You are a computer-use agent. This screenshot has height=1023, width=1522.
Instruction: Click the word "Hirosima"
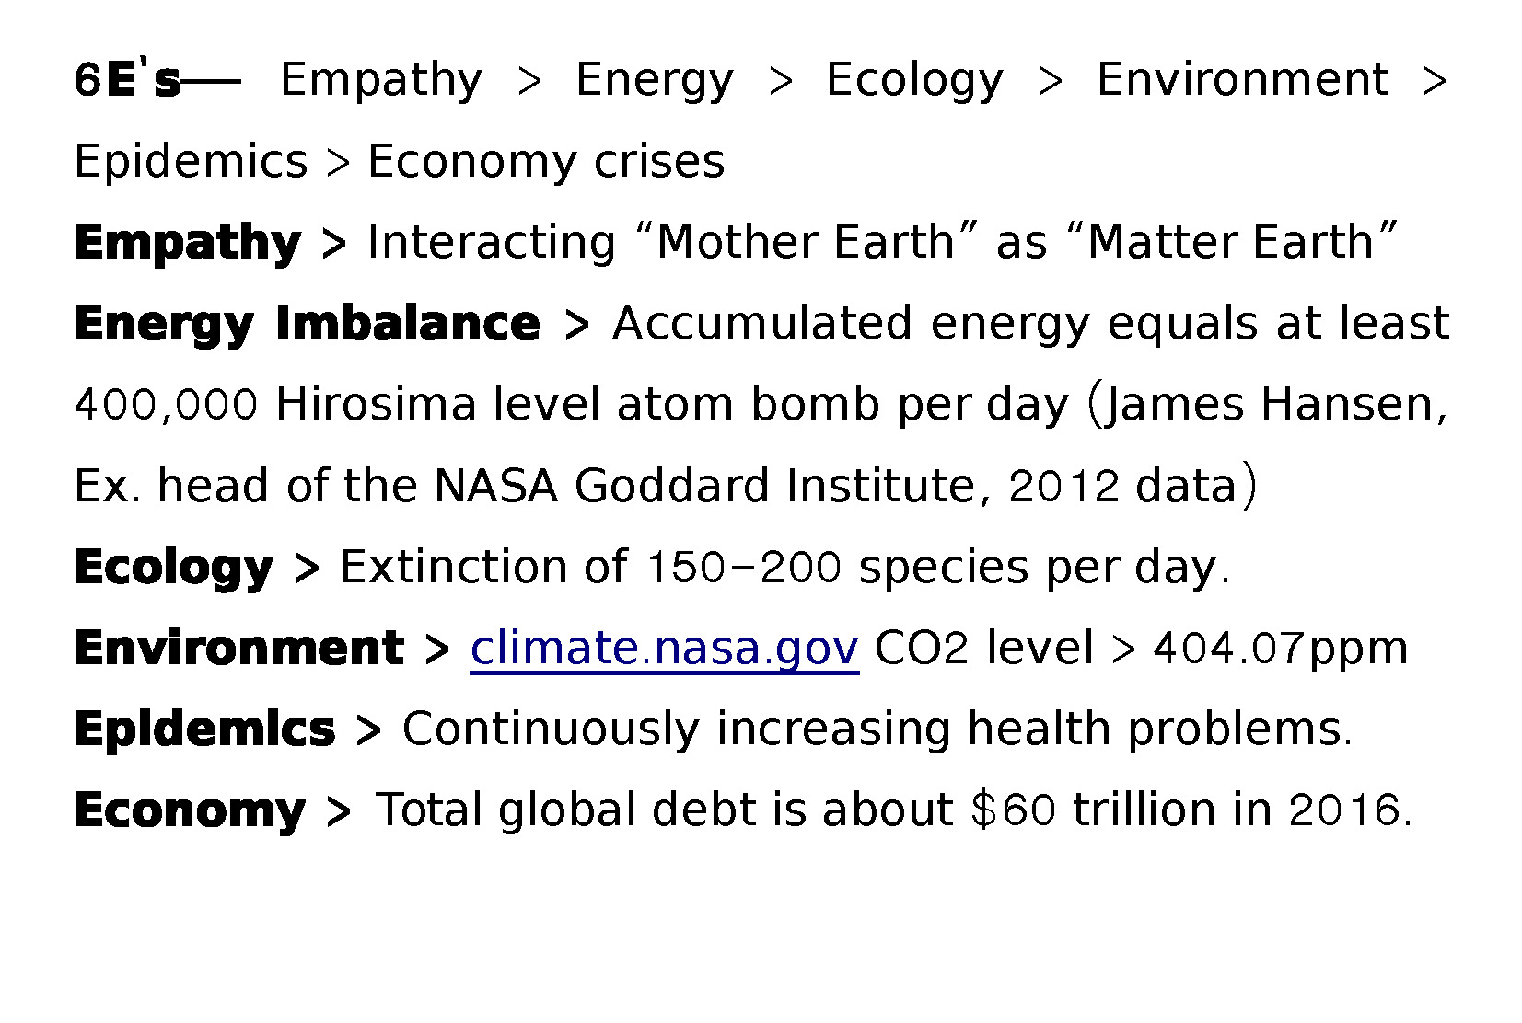point(376,406)
